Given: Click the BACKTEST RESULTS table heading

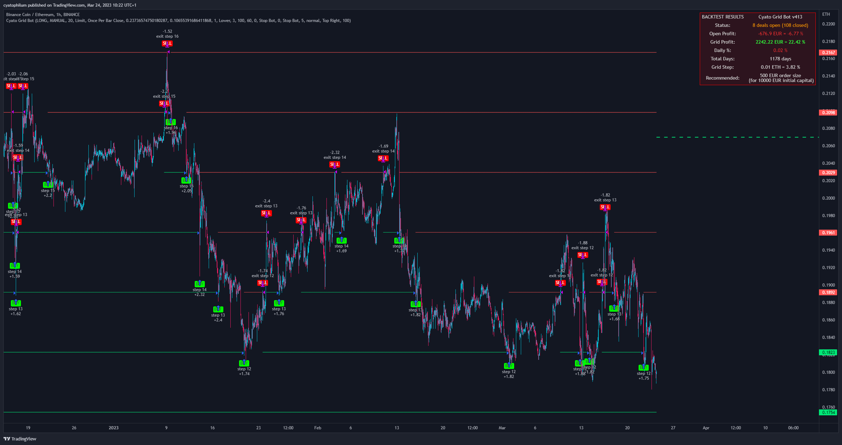Looking at the screenshot, I should (723, 17).
